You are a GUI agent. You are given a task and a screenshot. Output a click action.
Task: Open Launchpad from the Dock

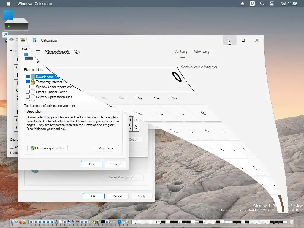point(16,222)
